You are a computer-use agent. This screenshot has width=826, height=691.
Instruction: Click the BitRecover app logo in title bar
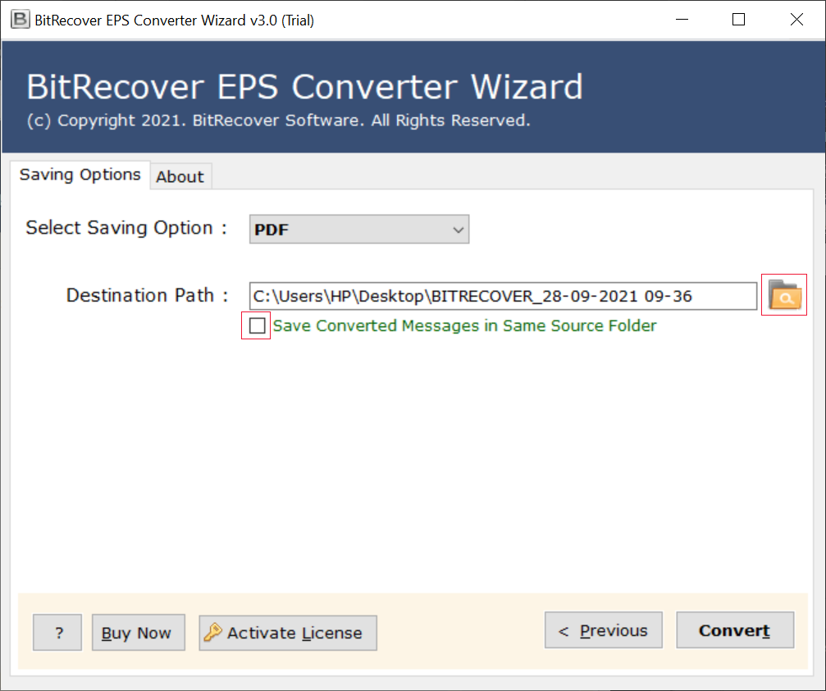(20, 20)
